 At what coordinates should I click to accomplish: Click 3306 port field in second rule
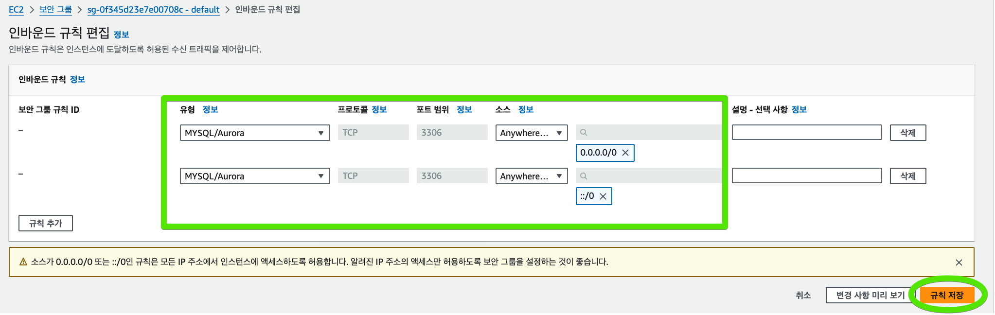(x=452, y=175)
